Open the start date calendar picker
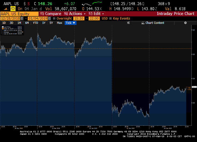The image size is (197, 142). pos(22,18)
